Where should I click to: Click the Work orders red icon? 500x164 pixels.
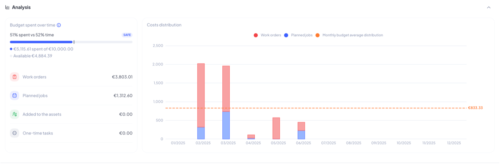(15, 77)
